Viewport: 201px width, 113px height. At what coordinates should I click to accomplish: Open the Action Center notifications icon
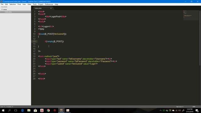coord(197,110)
